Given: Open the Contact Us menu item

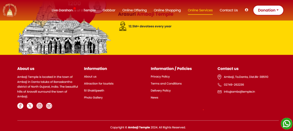Looking at the screenshot, I should click(229, 10).
